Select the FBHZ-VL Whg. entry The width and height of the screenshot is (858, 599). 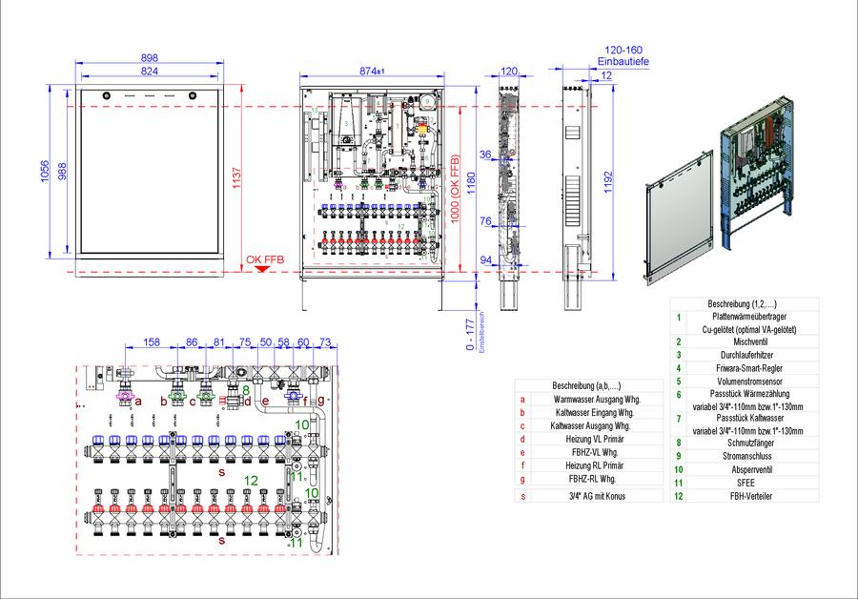(x=594, y=452)
